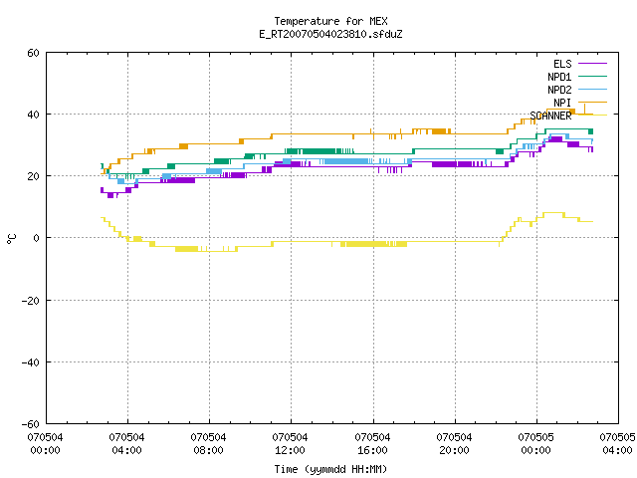Click the blue NPD2 legend line sample
Image resolution: width=637 pixels, height=478 pixels.
592,89
